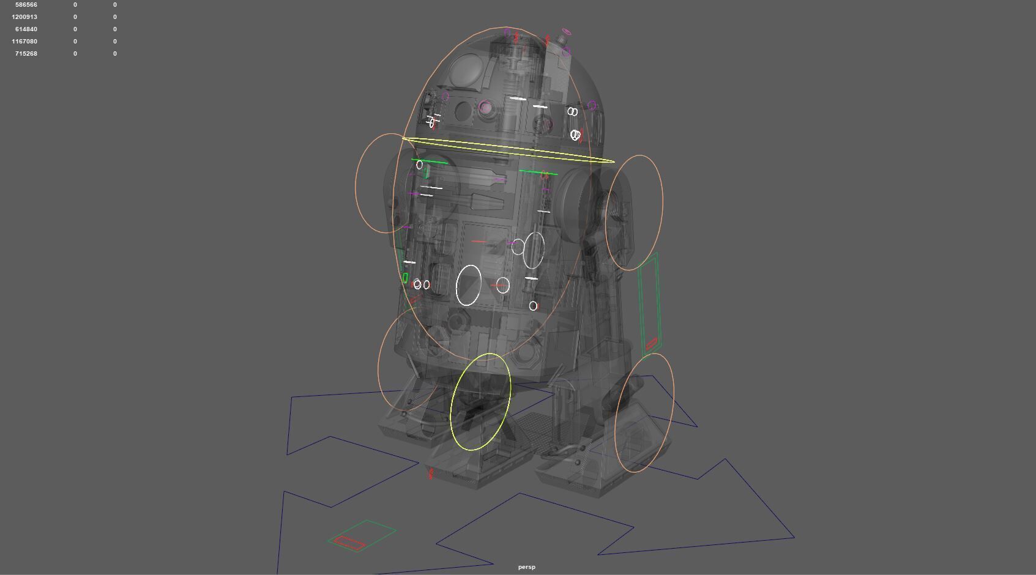Select the magenta circle around the dome eye
Image resolution: width=1036 pixels, height=575 pixels.
point(486,108)
